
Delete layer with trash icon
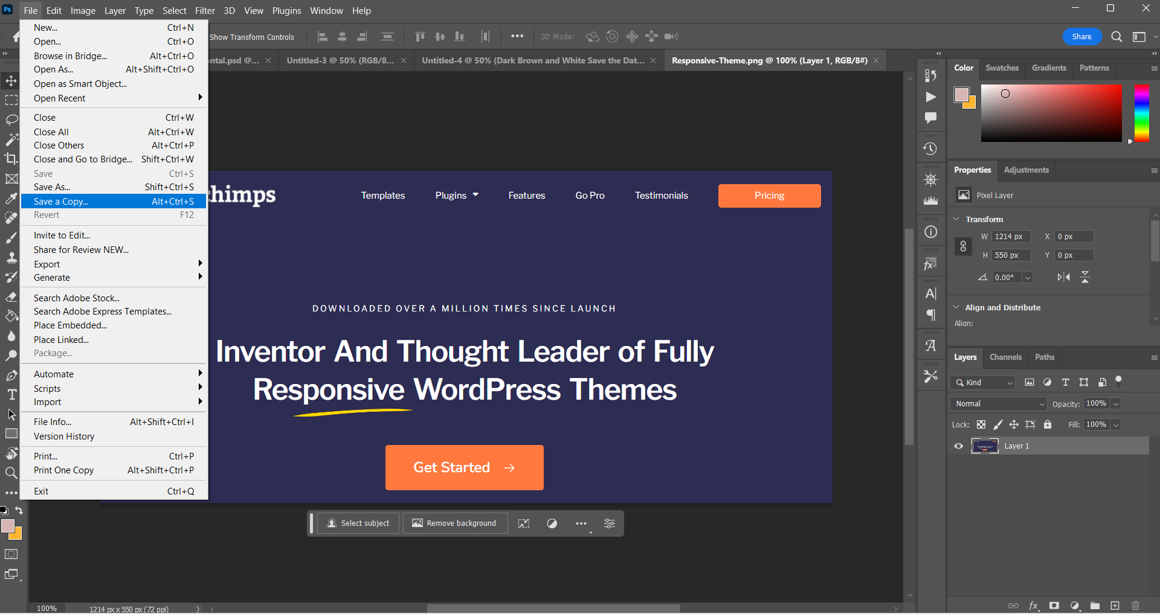pyautogui.click(x=1135, y=606)
